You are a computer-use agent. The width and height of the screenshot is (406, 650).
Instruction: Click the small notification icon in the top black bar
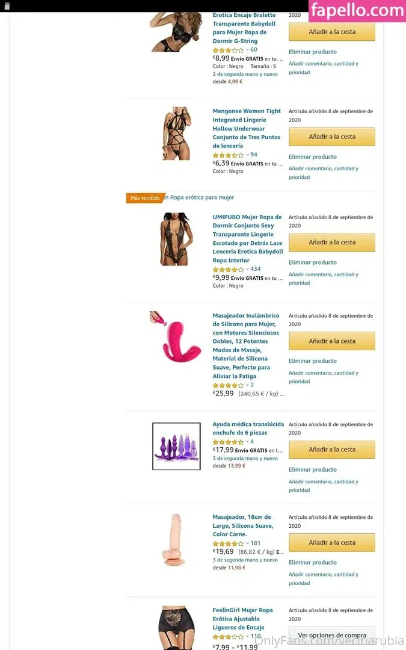click(7, 6)
